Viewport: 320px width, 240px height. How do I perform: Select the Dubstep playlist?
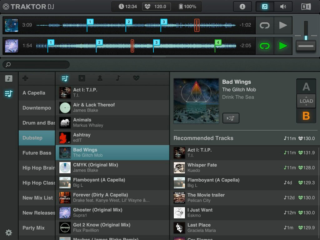coord(37,138)
